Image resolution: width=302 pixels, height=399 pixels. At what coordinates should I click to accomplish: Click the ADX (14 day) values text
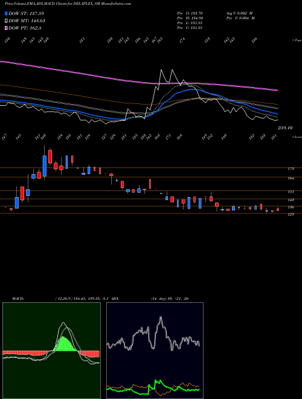(x=170, y=299)
